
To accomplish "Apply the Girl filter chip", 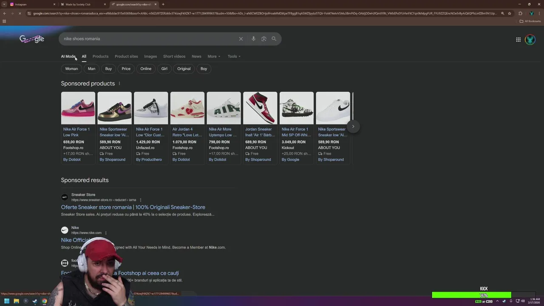I will click(x=164, y=69).
